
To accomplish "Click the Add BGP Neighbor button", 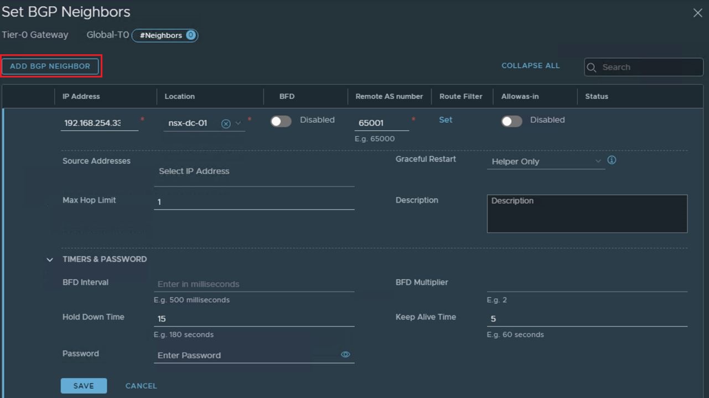I will (x=50, y=66).
